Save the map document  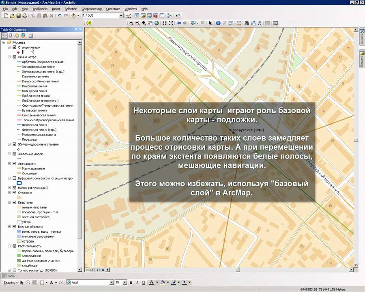click(18, 16)
